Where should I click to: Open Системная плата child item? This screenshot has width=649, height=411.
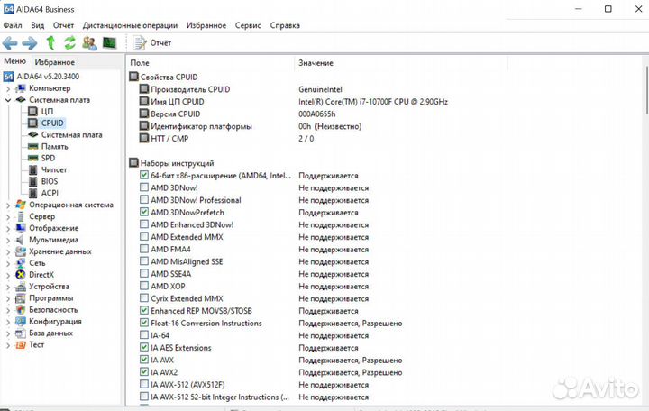71,135
